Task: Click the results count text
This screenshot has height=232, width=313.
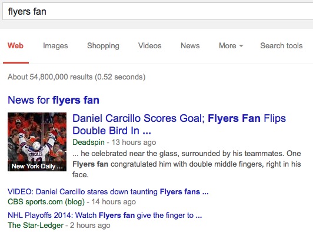Action: coord(76,77)
